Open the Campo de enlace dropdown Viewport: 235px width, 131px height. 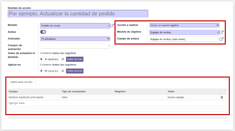click(184, 39)
